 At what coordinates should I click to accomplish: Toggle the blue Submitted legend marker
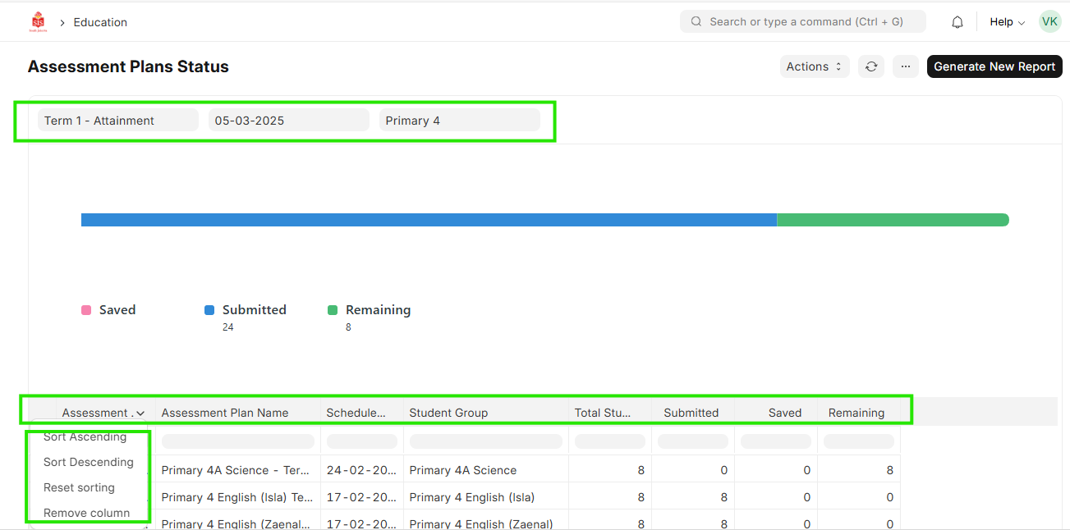pyautogui.click(x=209, y=310)
